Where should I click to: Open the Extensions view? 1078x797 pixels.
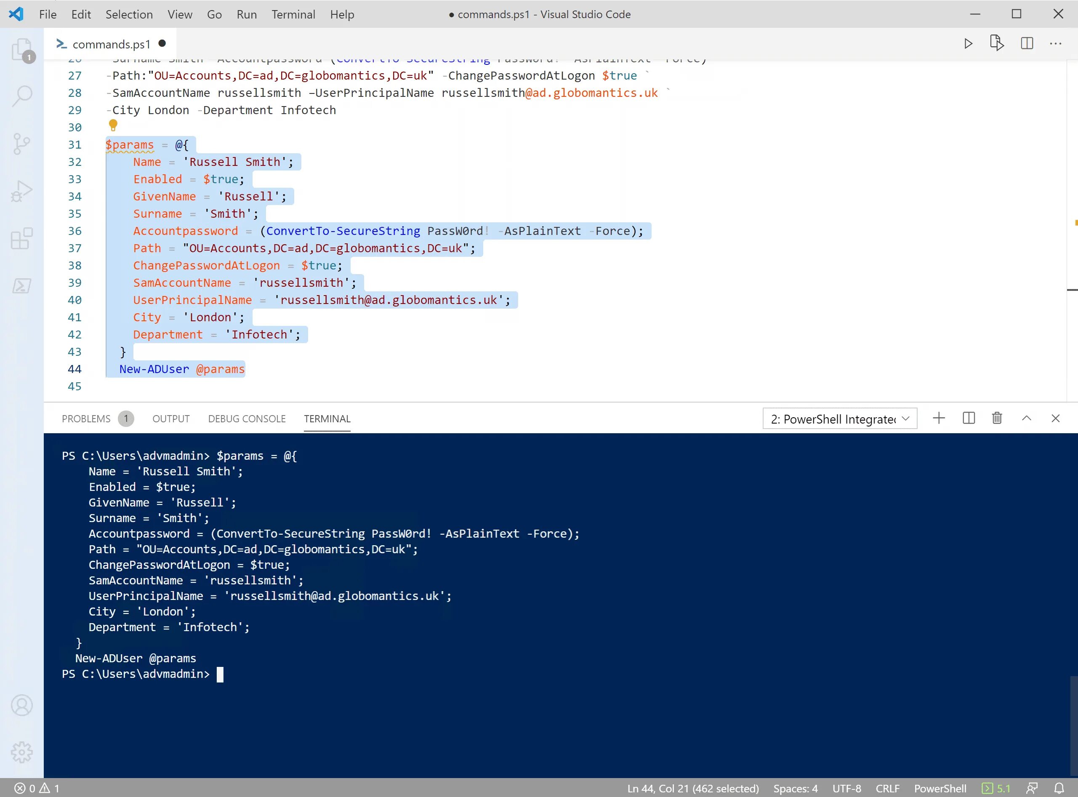point(22,238)
